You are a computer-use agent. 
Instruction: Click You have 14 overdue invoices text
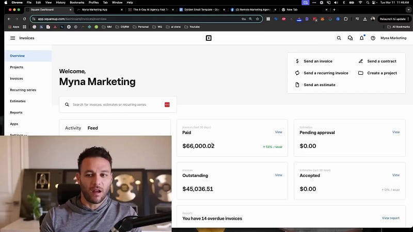[212, 219]
